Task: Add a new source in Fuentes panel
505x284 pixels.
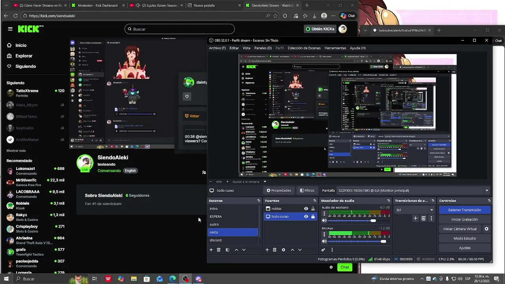Action: pyautogui.click(x=267, y=250)
